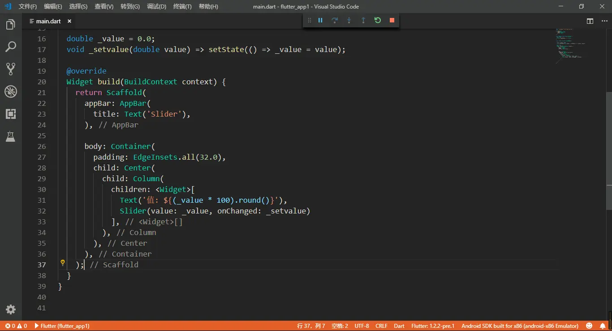Open the Extensions view in activity bar
This screenshot has height=331, width=612.
coord(11,114)
